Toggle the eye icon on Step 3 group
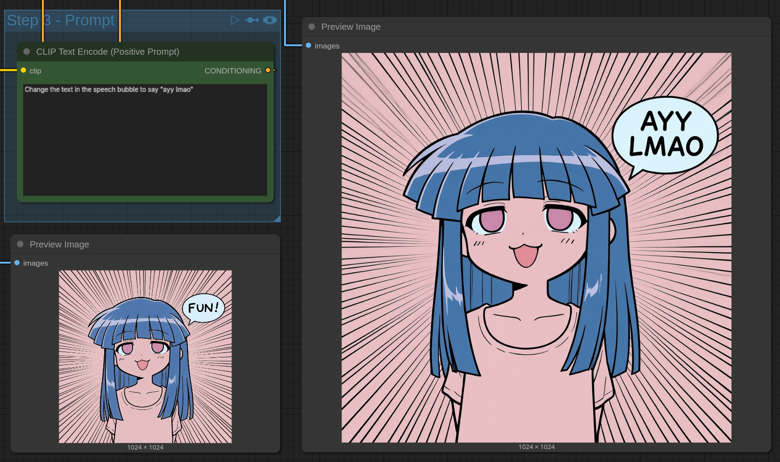This screenshot has height=462, width=780. [x=270, y=20]
